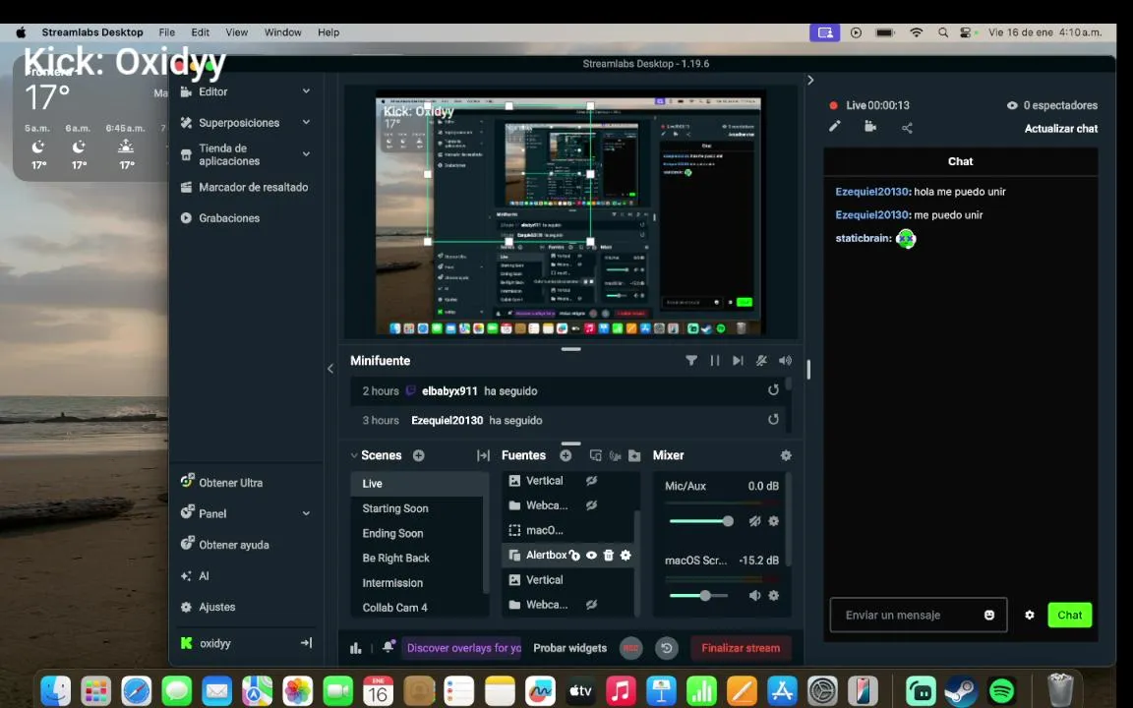Expand Tienda de aplicaciones chevron
The width and height of the screenshot is (1133, 708).
(307, 153)
